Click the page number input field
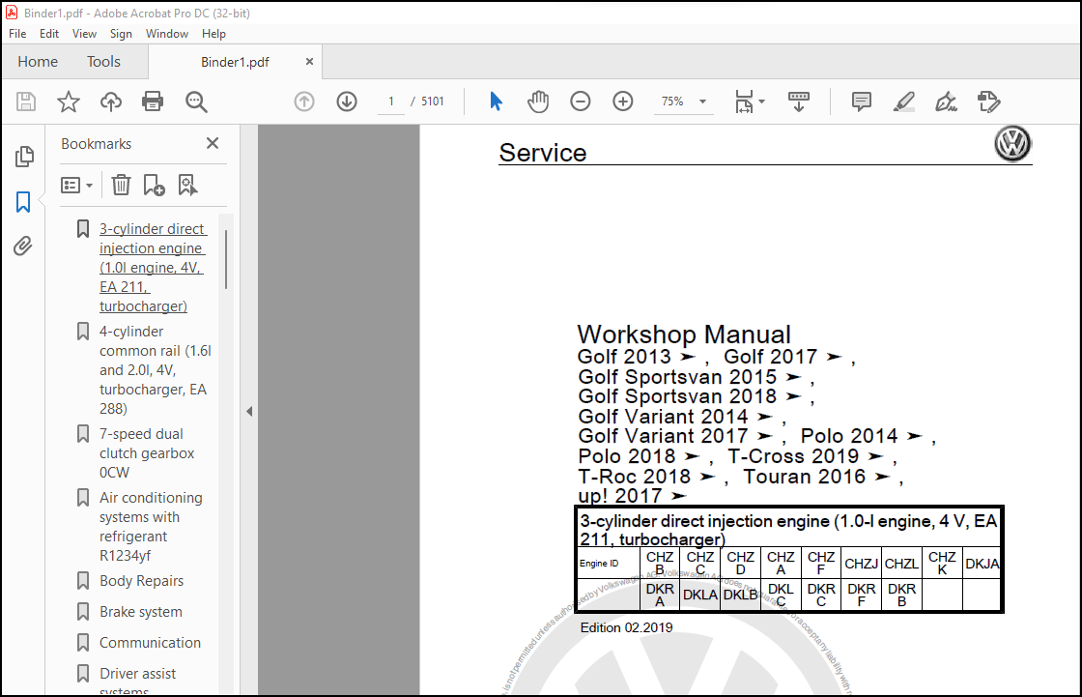 (x=390, y=102)
